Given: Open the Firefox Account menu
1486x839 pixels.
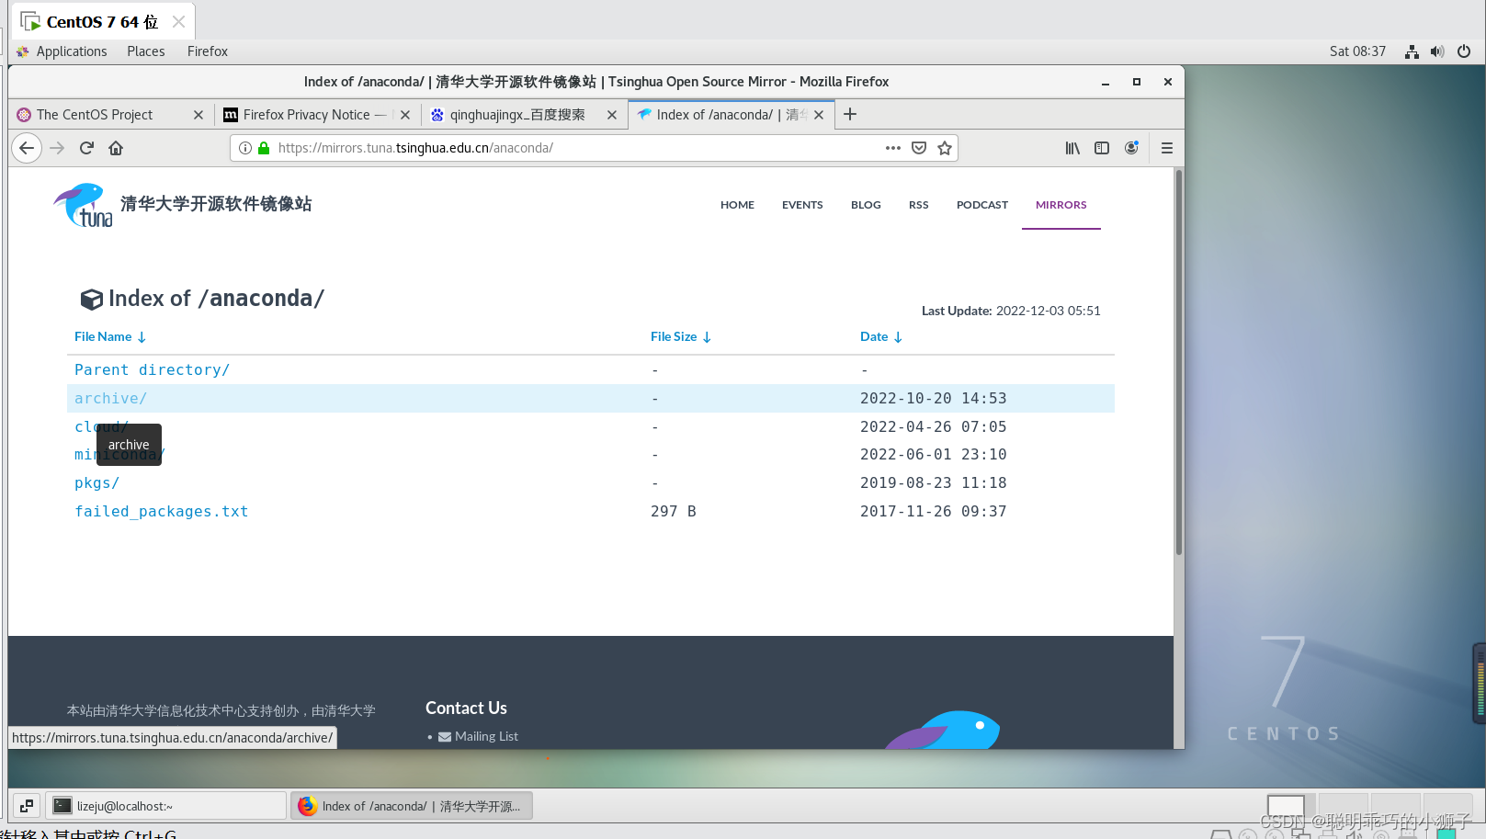Looking at the screenshot, I should 1131,147.
